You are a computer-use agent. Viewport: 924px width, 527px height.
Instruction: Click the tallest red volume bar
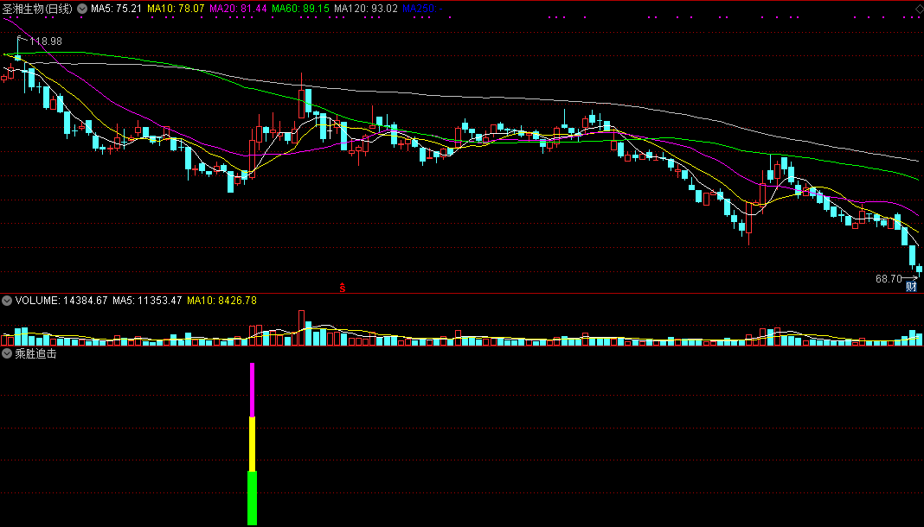tap(302, 327)
